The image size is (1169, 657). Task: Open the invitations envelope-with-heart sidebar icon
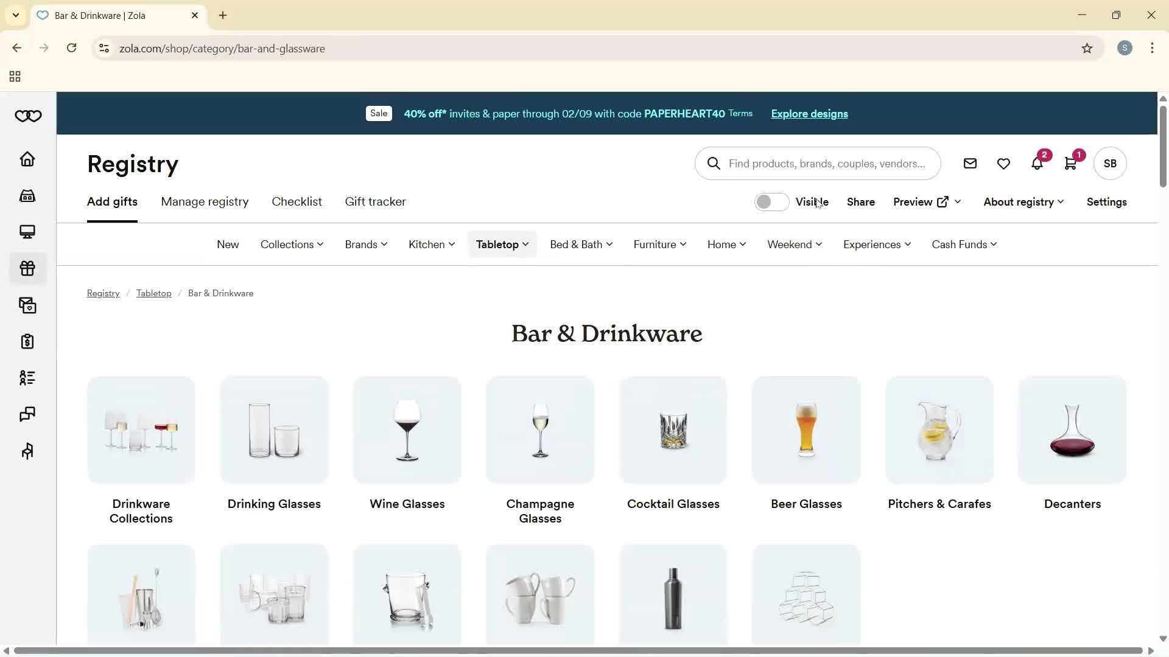27,305
